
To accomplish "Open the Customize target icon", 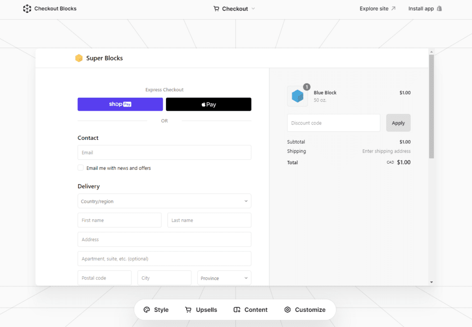I will [288, 309].
